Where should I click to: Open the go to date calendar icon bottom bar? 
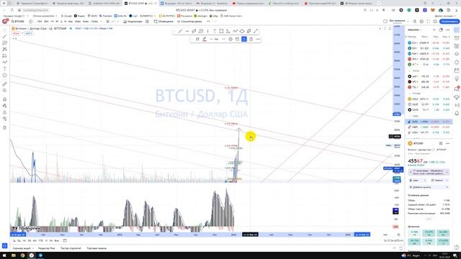(65, 241)
